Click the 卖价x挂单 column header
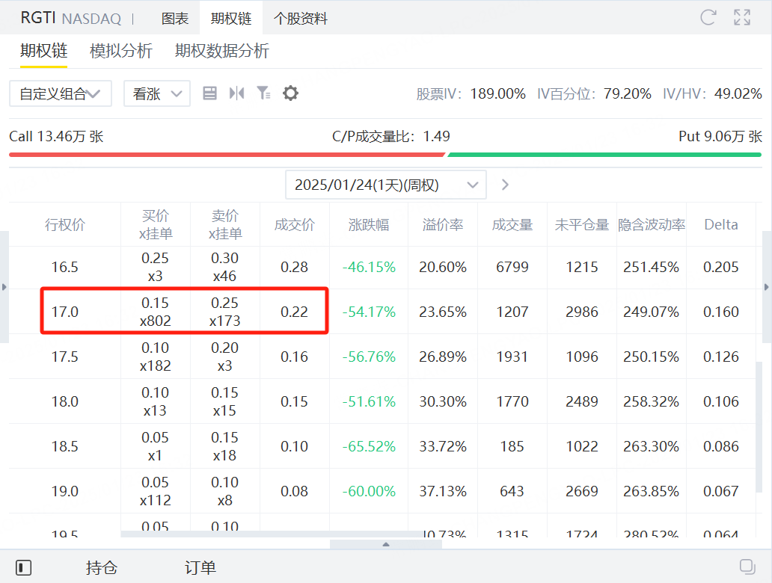 225,225
